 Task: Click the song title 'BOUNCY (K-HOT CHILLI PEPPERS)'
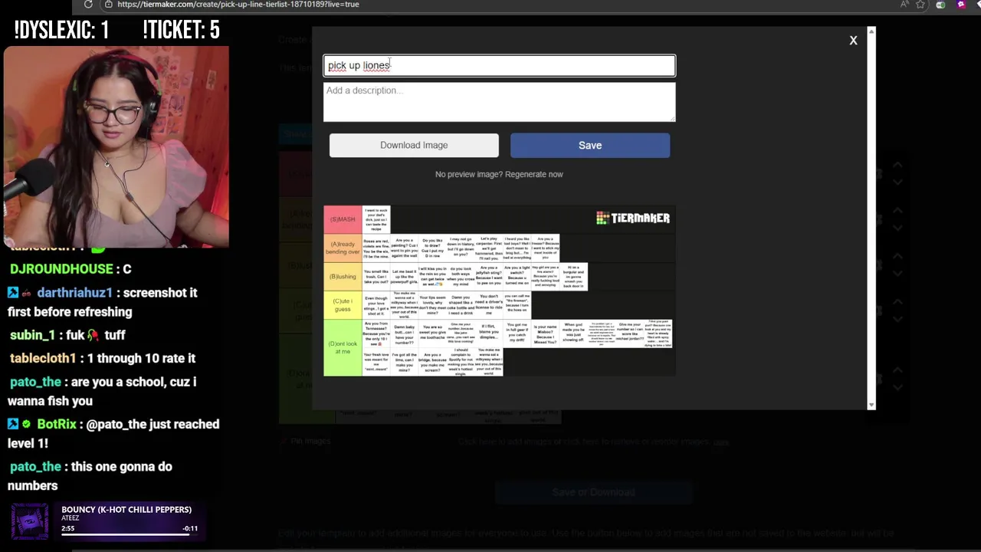tap(126, 509)
